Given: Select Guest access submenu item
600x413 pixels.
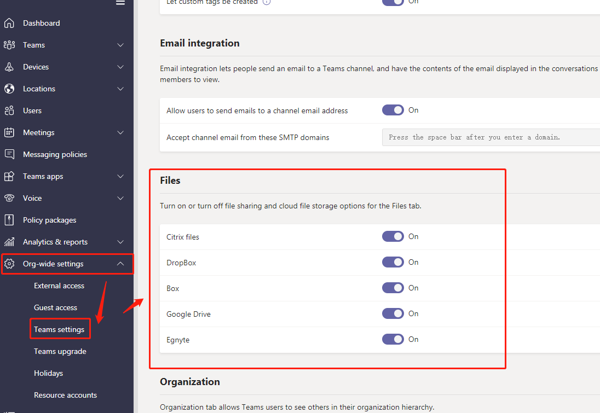Looking at the screenshot, I should point(55,307).
